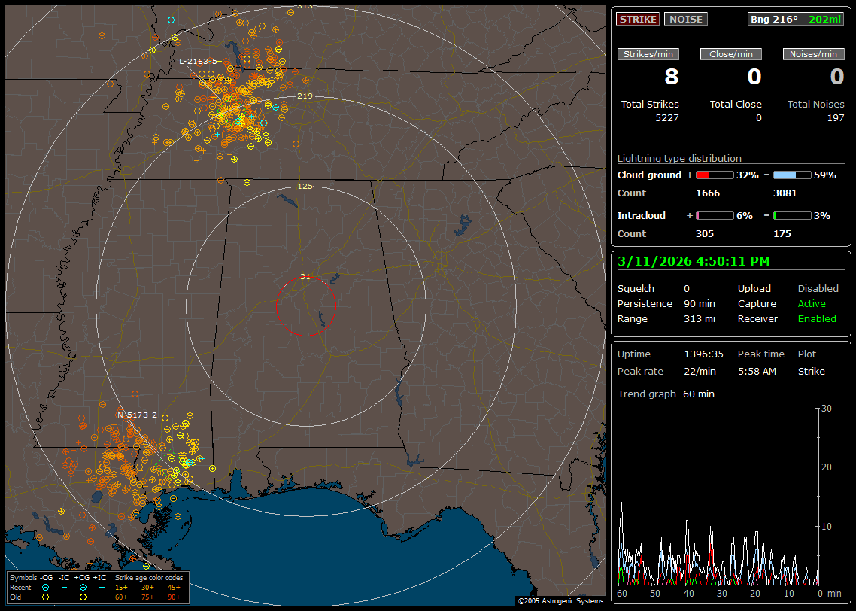Click the pink positive intracloud percentage bar
Viewport: 856px width, 611px height.
point(715,215)
